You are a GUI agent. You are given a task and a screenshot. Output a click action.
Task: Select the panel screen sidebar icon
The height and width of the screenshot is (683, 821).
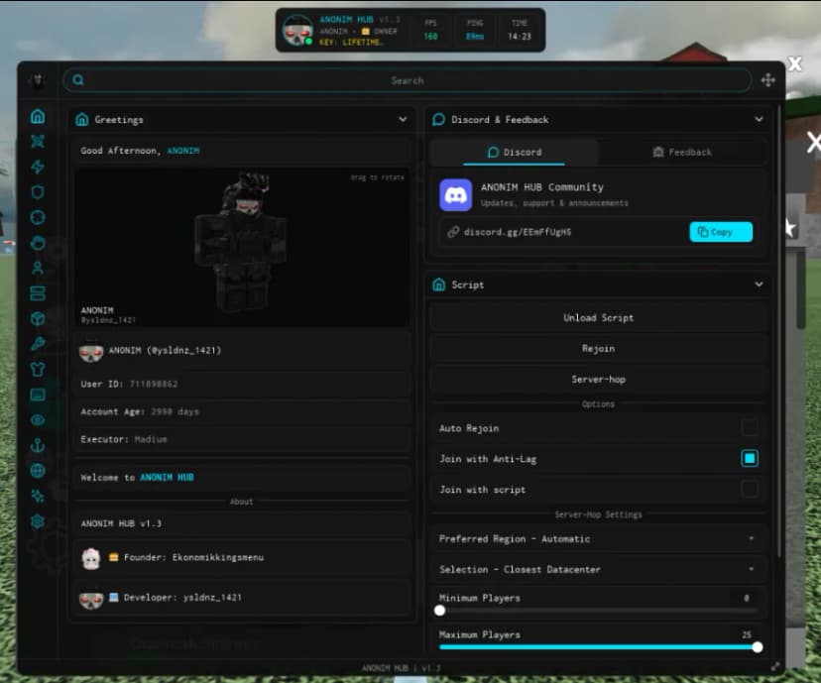[38, 395]
